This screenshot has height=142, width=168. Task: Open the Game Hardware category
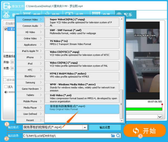tap(30, 89)
